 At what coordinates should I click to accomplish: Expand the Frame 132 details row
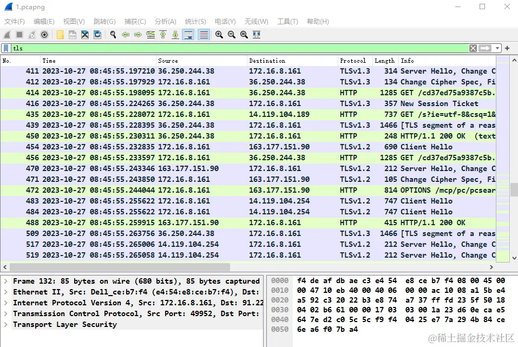pyautogui.click(x=6, y=281)
